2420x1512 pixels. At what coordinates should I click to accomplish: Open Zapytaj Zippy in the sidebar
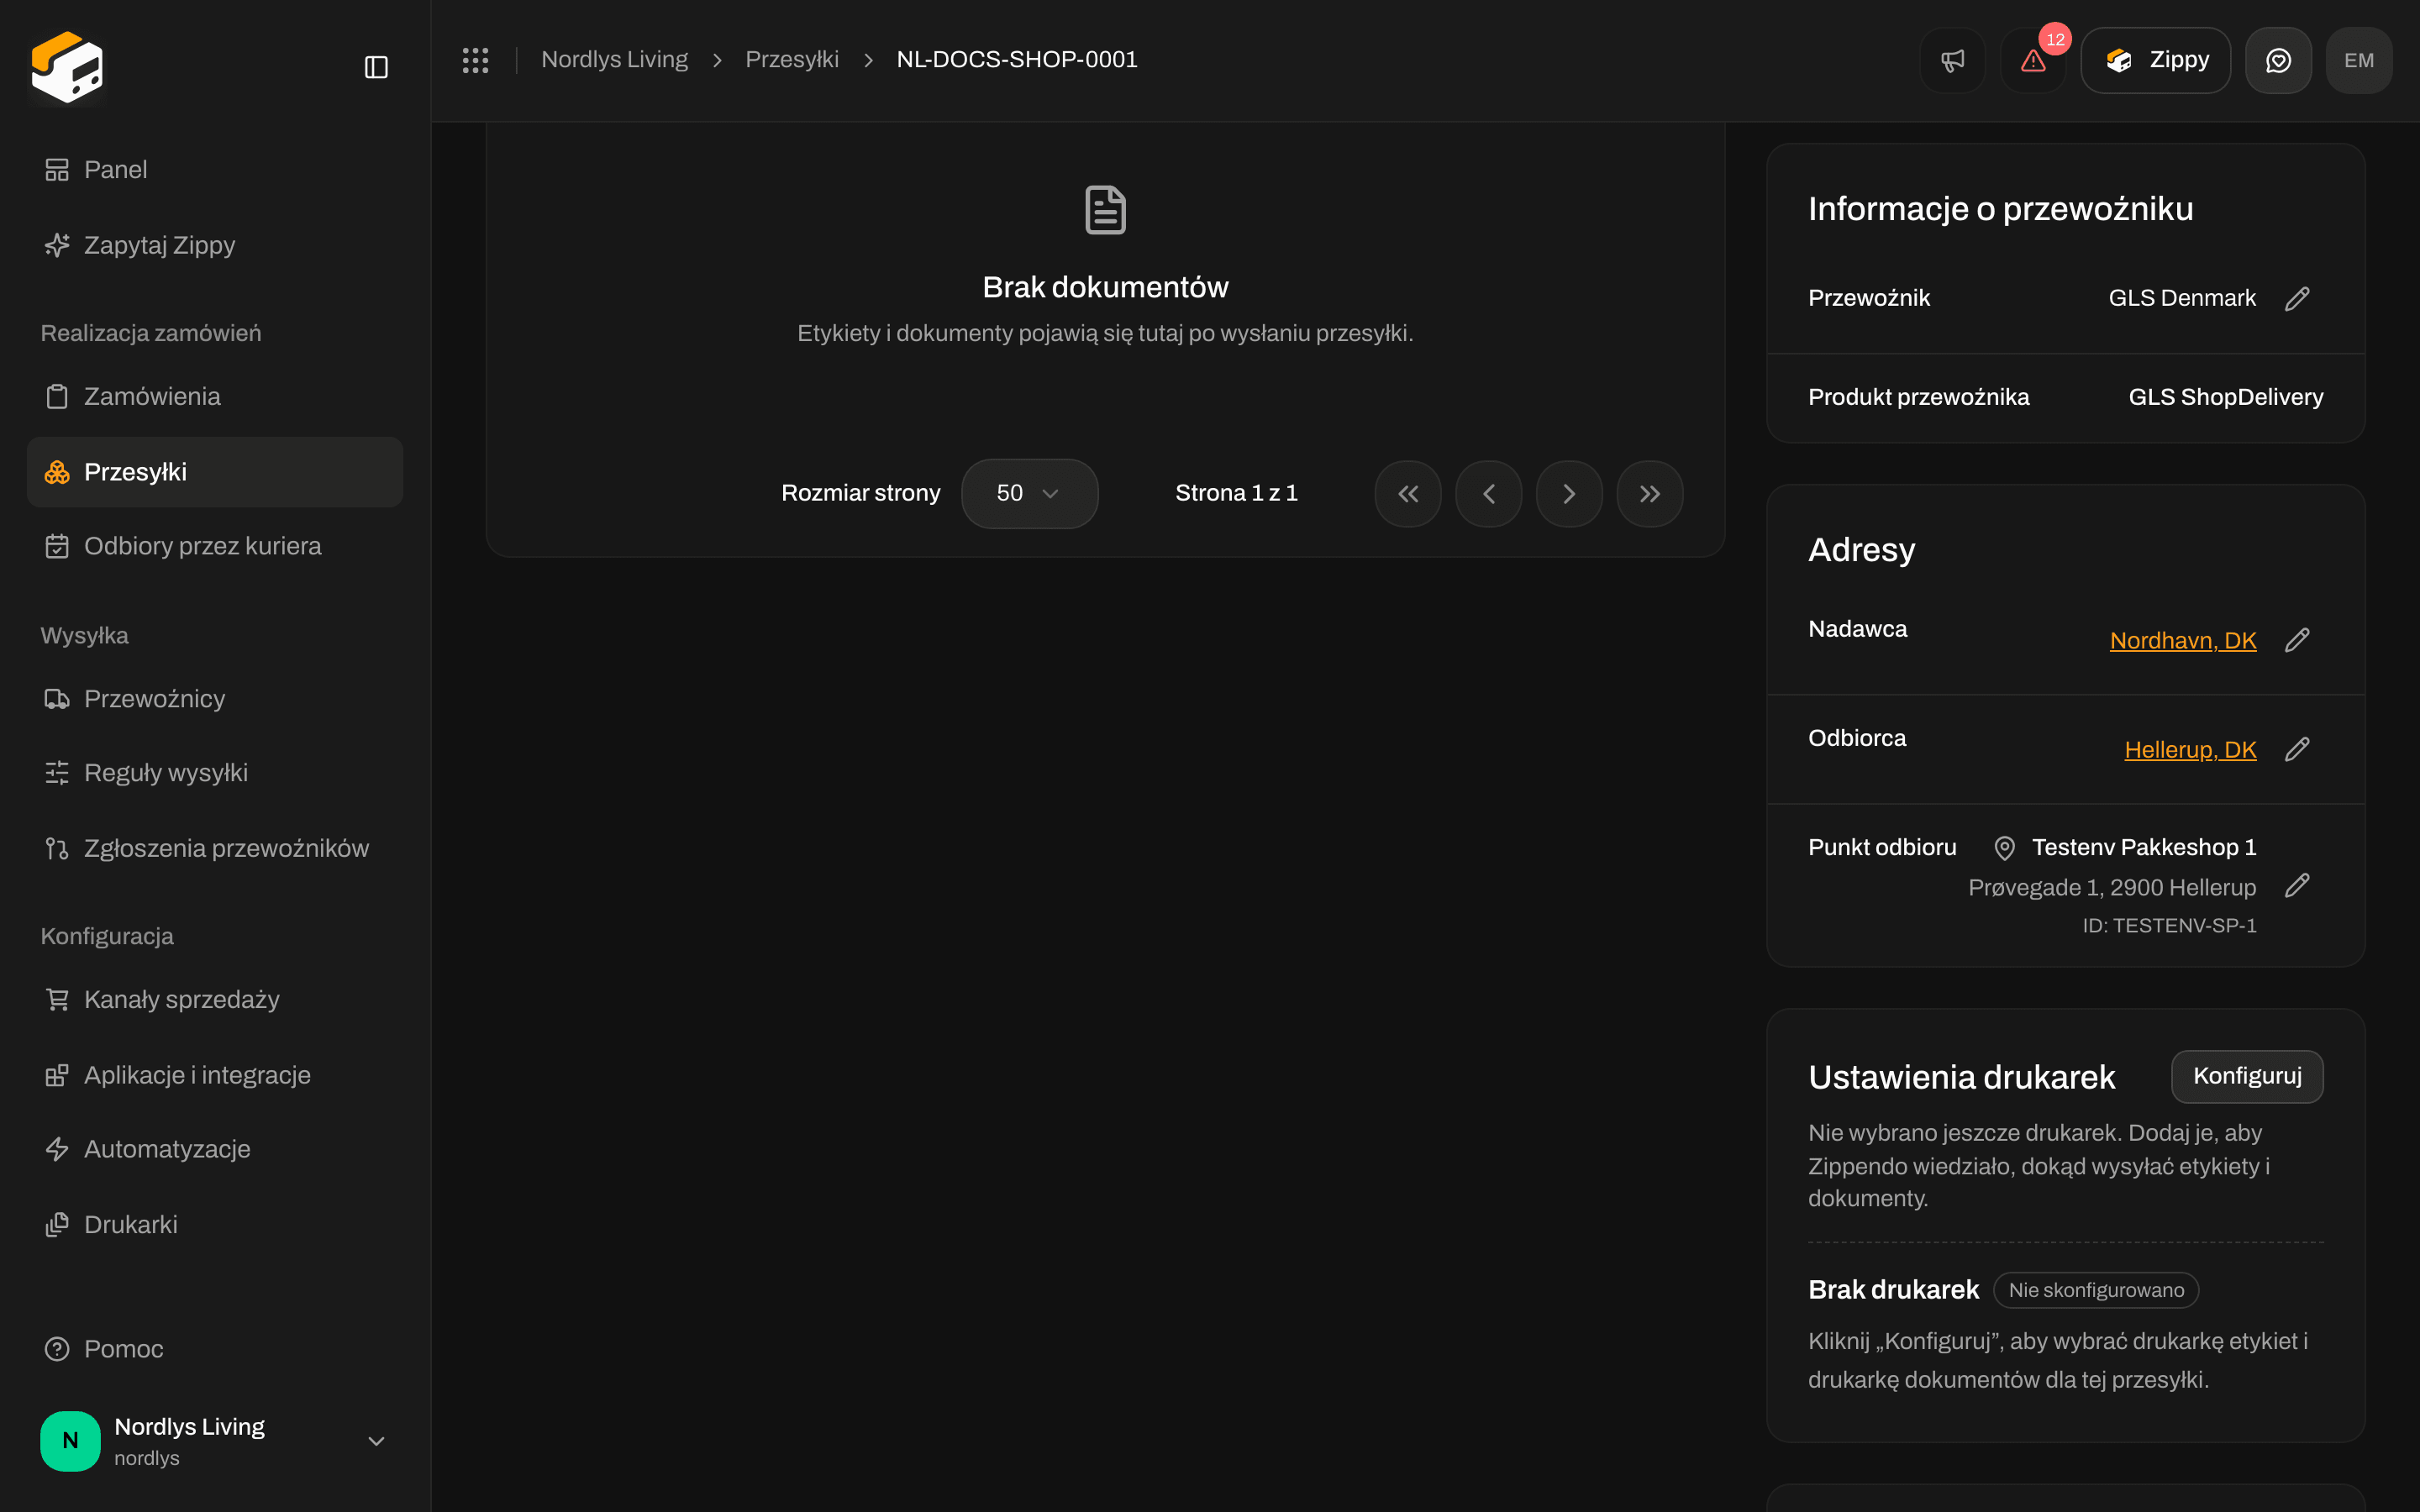pos(215,245)
